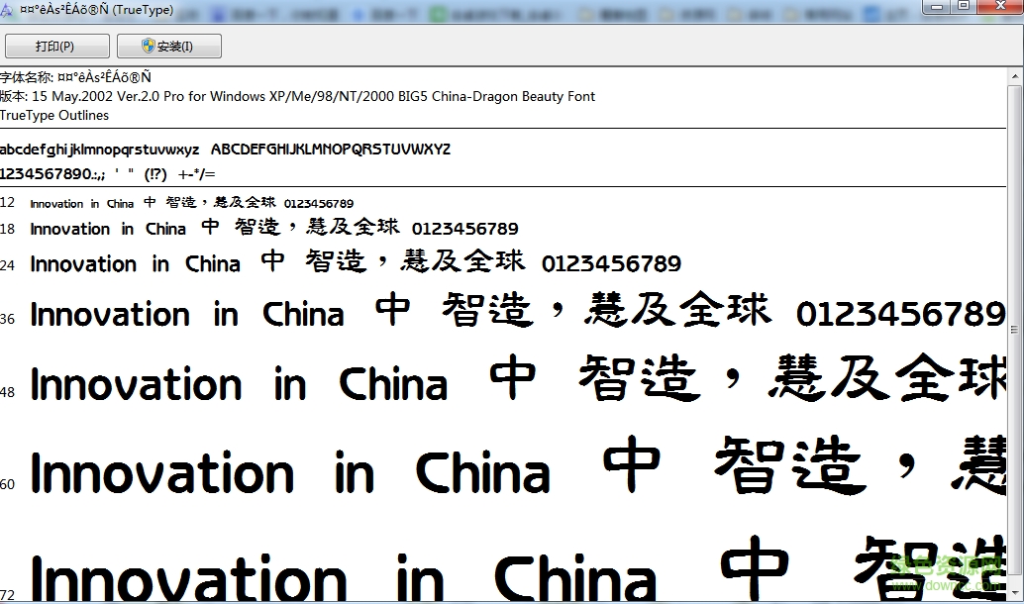Image resolution: width=1024 pixels, height=604 pixels.
Task: Click the lowercase alphabet sample abcdefghijklmnopqrstuvwxyz
Action: [99, 150]
